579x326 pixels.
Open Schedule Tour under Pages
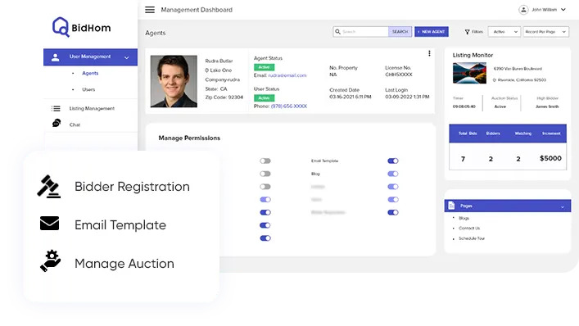[x=472, y=238]
